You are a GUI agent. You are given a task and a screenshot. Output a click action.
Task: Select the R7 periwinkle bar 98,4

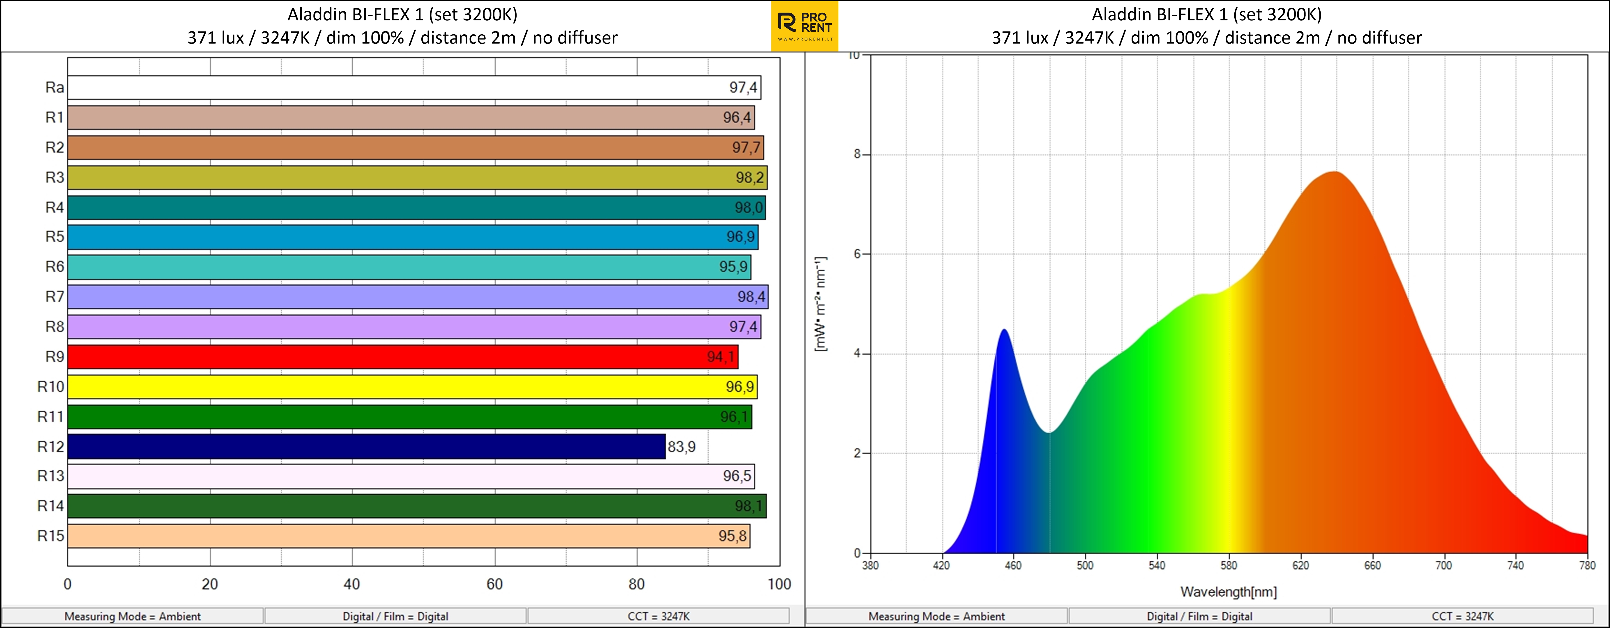418,297
